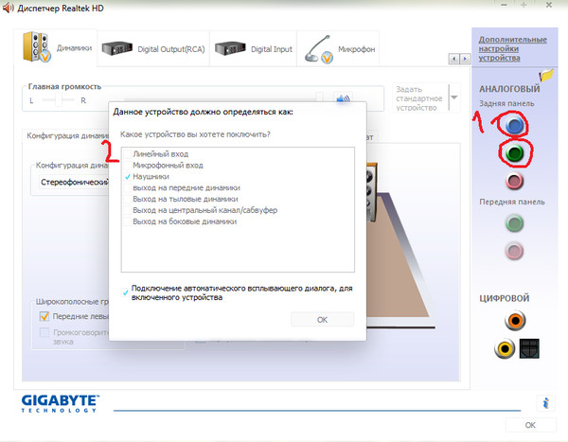Viewport: 568px width, 442px height.
Task: Toggle the Наушники option
Action: [x=128, y=176]
